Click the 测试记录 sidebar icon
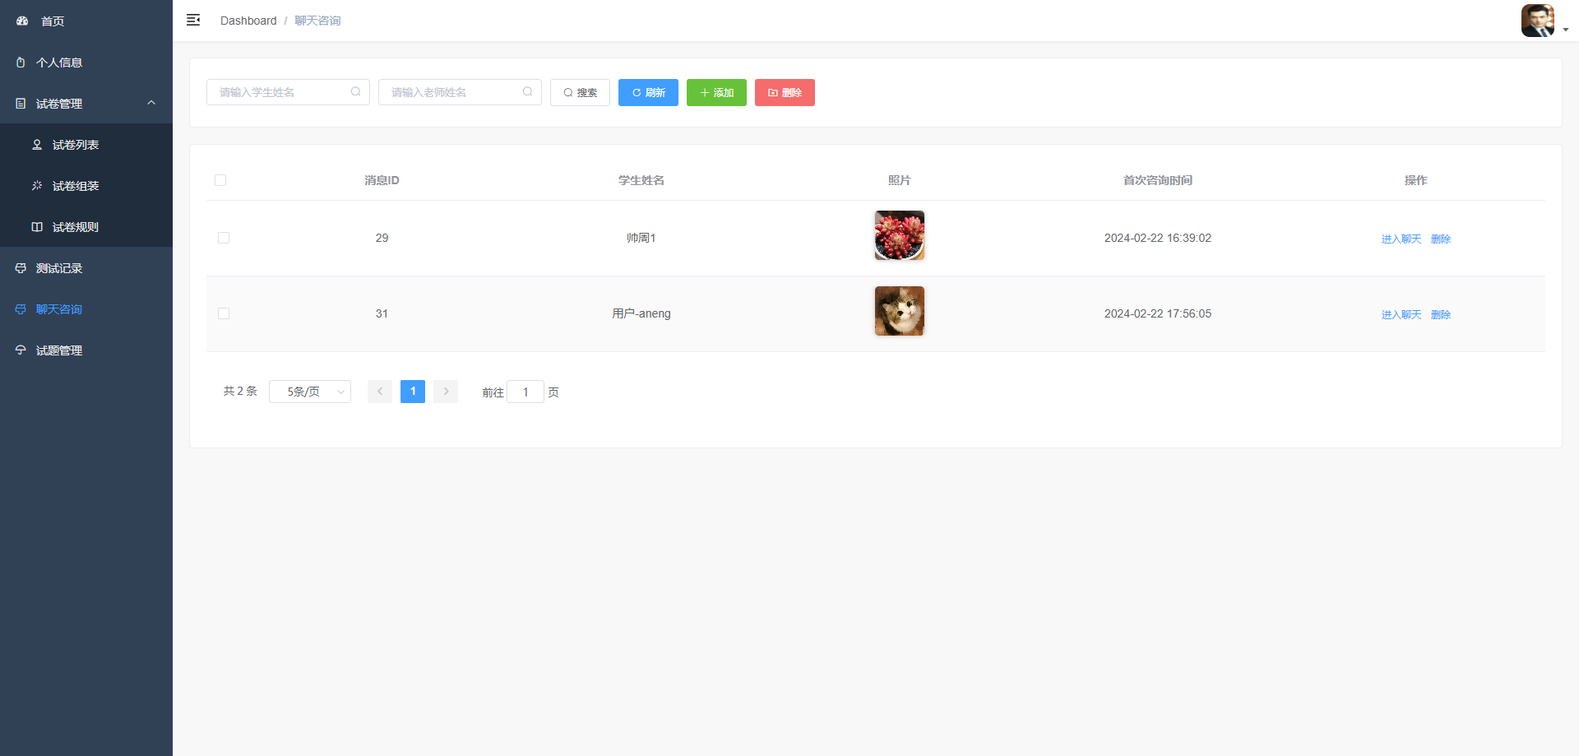Image resolution: width=1579 pixels, height=756 pixels. [21, 268]
